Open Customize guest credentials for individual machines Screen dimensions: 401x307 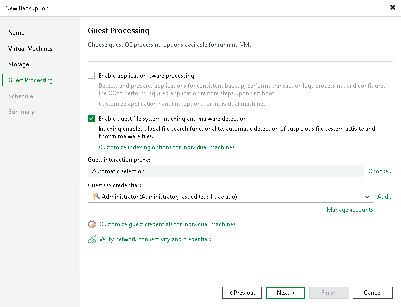[167, 224]
